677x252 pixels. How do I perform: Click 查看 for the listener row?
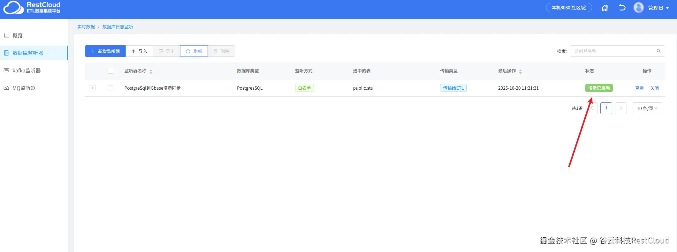[x=639, y=88]
